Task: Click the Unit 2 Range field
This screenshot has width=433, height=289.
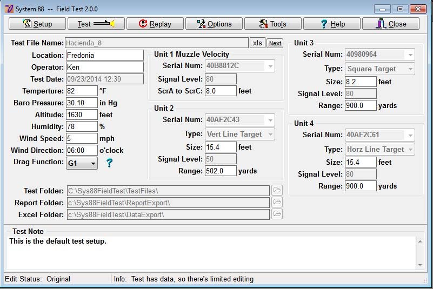Action: point(220,171)
